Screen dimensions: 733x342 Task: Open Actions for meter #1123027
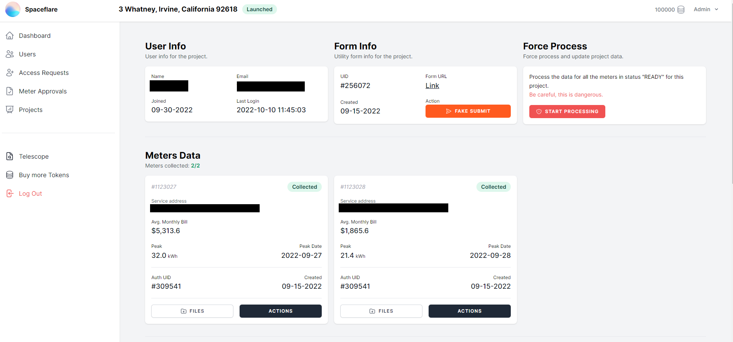point(280,311)
